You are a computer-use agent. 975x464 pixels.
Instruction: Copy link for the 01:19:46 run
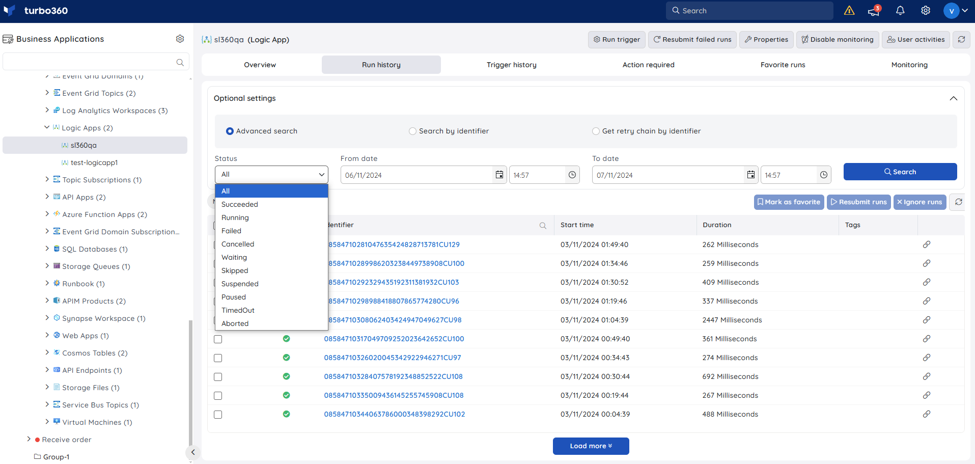coord(927,301)
